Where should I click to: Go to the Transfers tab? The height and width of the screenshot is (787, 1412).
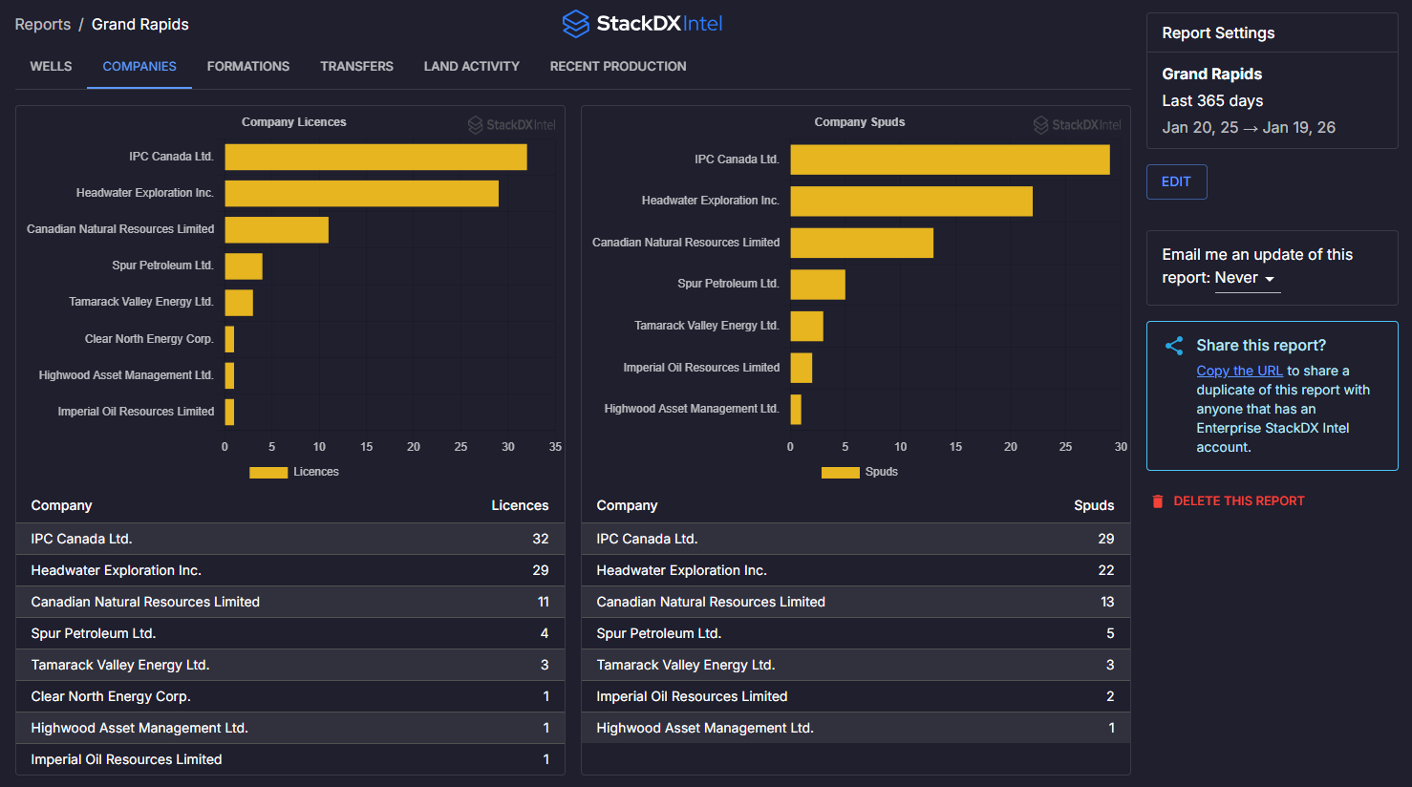[356, 66]
